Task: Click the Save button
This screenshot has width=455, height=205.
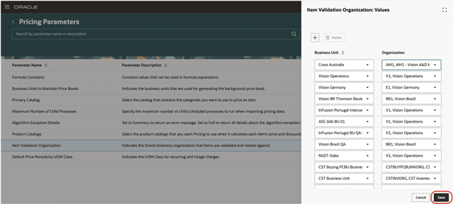Action: click(441, 198)
